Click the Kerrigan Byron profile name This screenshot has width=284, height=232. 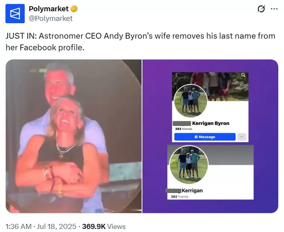(211, 124)
